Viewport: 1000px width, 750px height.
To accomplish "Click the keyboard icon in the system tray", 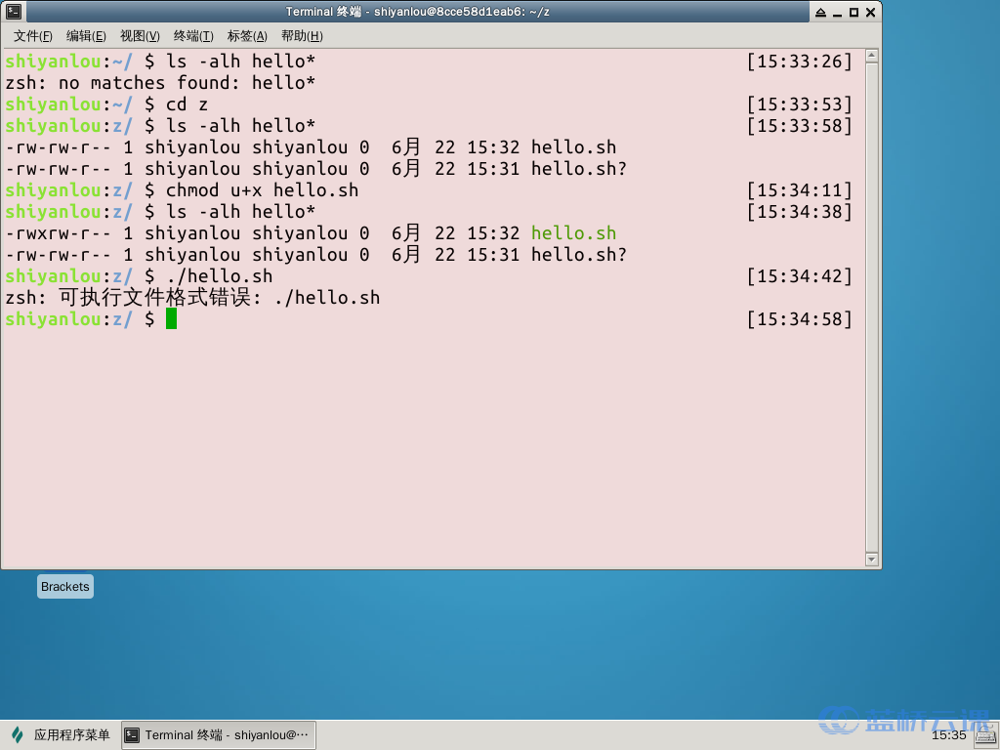I will tap(983, 735).
